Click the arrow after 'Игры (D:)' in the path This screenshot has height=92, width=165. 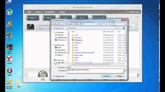click(x=83, y=24)
